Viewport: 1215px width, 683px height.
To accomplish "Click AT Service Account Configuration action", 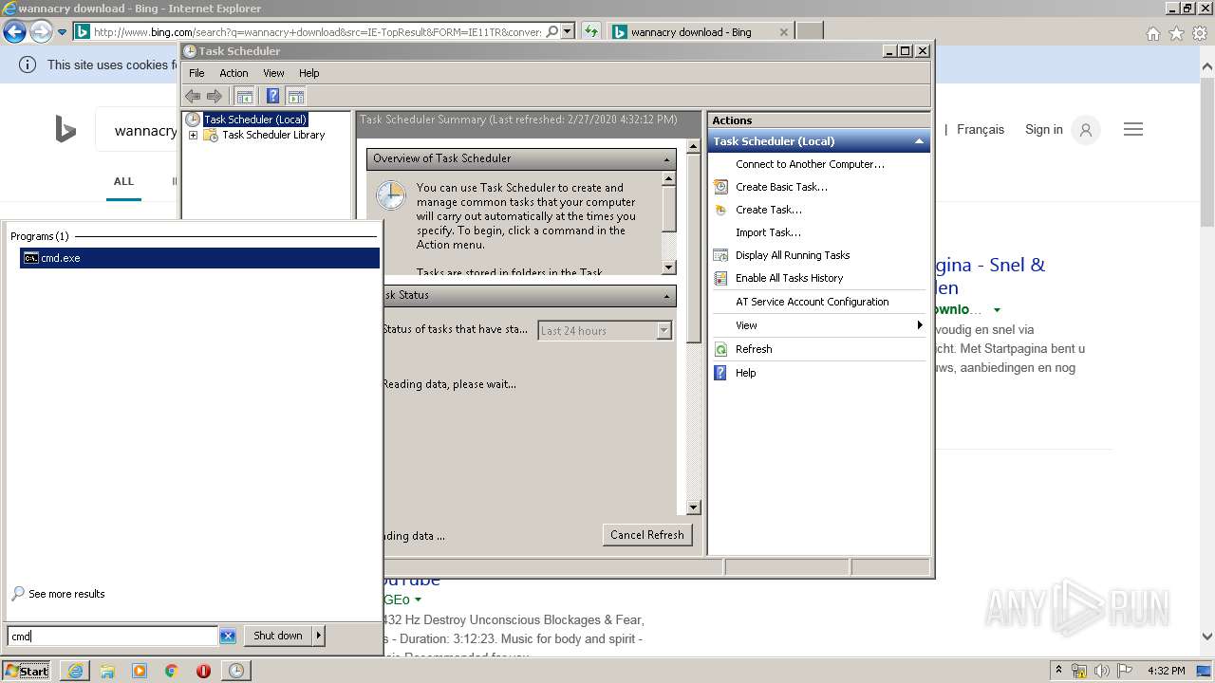I will pos(813,302).
